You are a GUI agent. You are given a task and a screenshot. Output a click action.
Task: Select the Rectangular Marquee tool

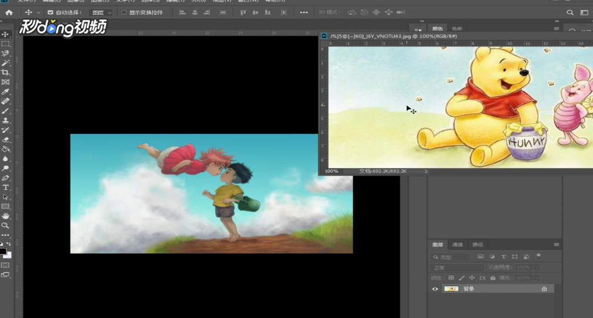(5, 44)
